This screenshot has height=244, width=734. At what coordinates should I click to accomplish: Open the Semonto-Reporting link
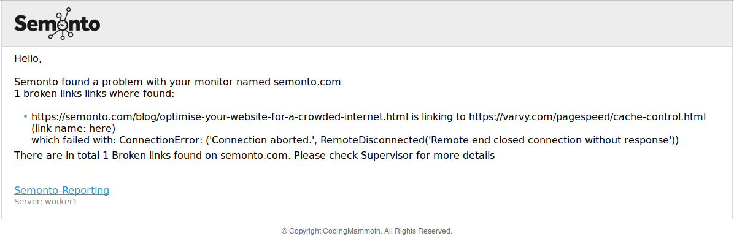click(x=62, y=190)
